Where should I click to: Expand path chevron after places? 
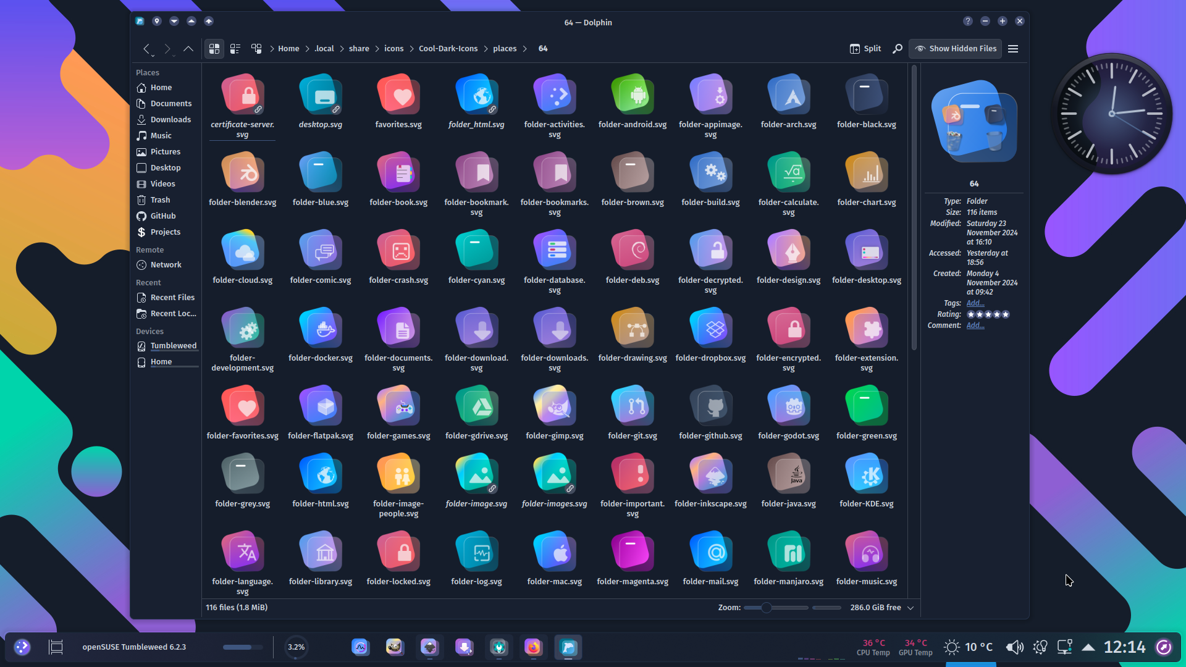point(525,49)
